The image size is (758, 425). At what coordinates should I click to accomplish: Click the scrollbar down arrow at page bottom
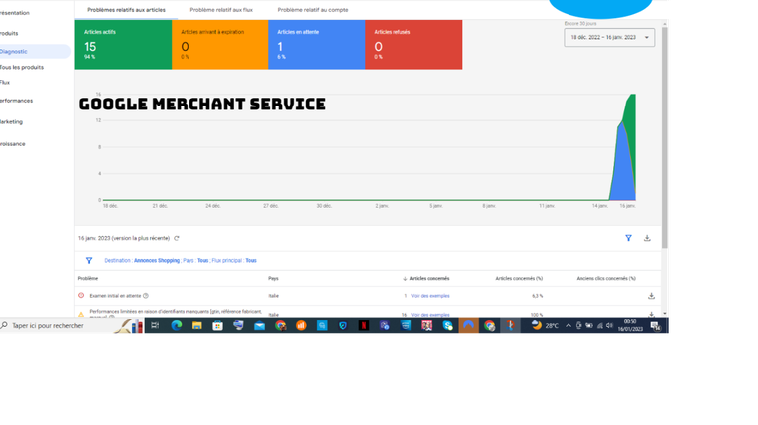[x=664, y=314]
